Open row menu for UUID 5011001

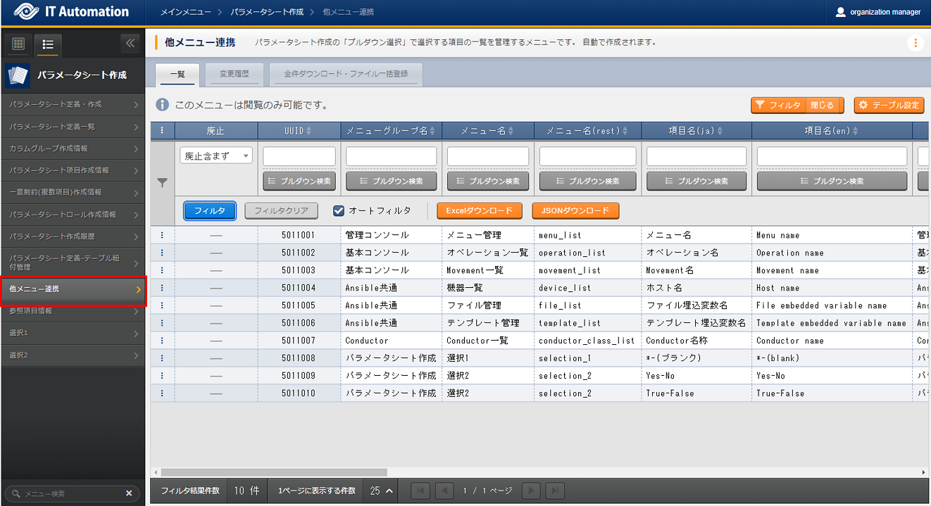tap(163, 235)
